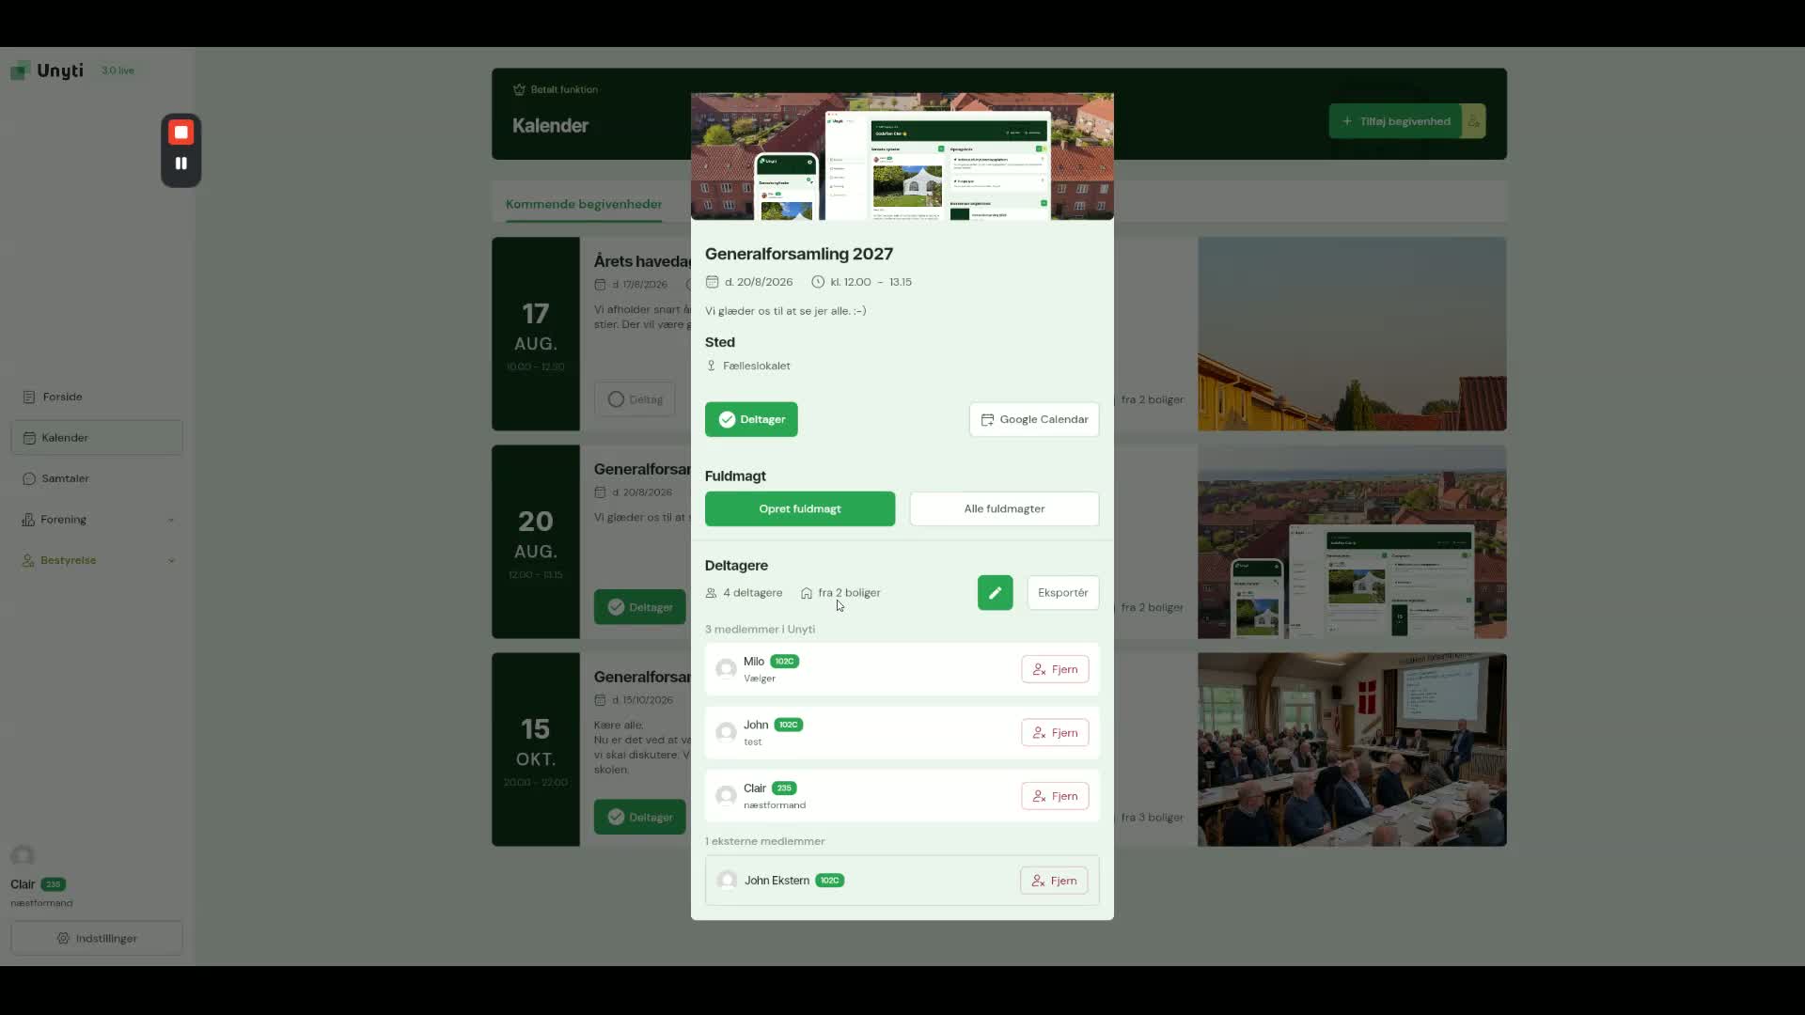Open the 20 Aug event aerial photo
Viewport: 1805px width, 1015px height.
click(1352, 541)
